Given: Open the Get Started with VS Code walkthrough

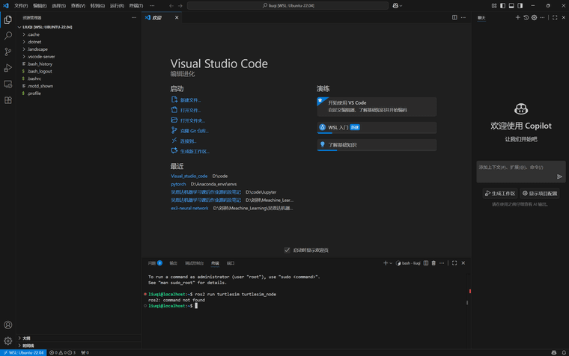Looking at the screenshot, I should (377, 107).
